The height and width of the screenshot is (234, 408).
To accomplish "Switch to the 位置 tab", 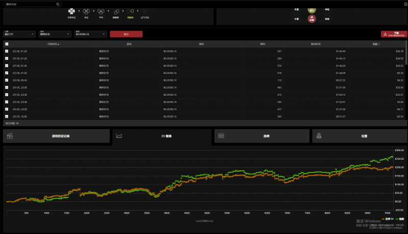I will click(364, 136).
